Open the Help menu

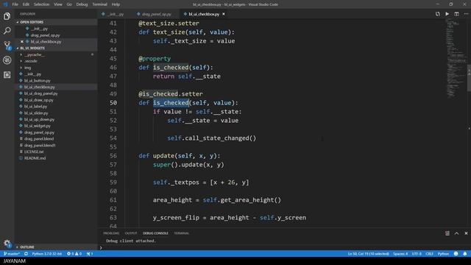[x=116, y=4]
